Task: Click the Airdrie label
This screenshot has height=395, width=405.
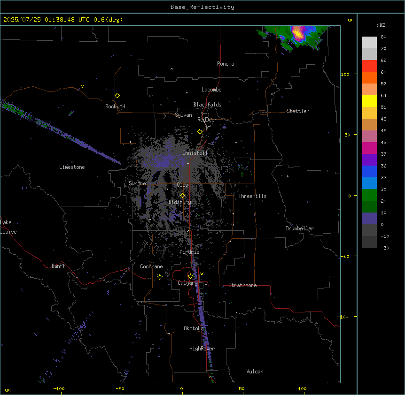Action: coord(190,252)
